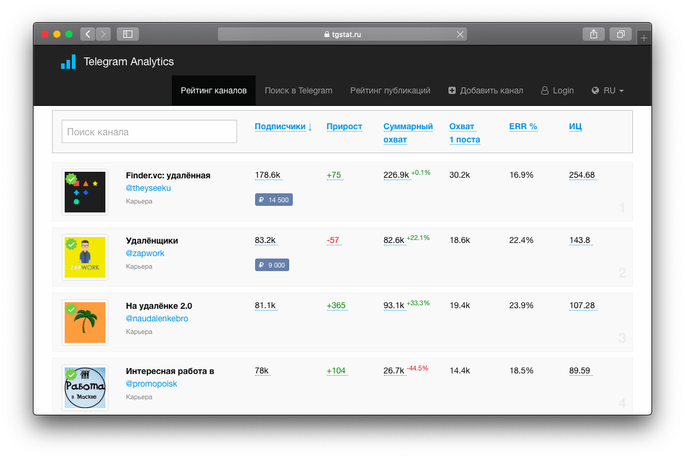The height and width of the screenshot is (459, 685).
Task: Click the Добавить канал button
Action: point(486,90)
